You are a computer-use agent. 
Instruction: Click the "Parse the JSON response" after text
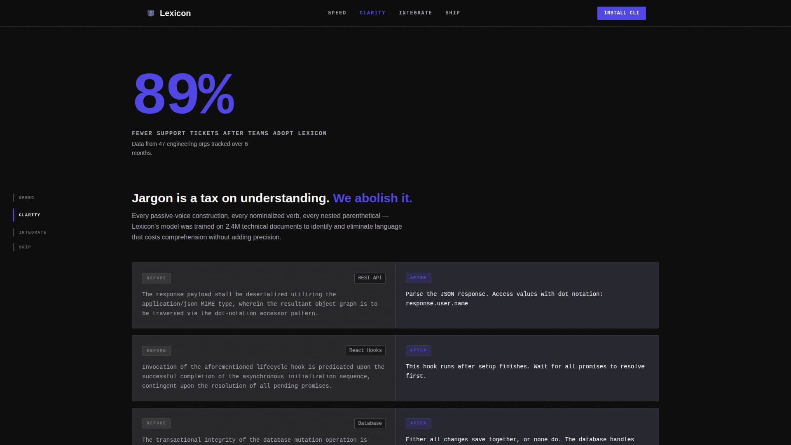pyautogui.click(x=504, y=299)
